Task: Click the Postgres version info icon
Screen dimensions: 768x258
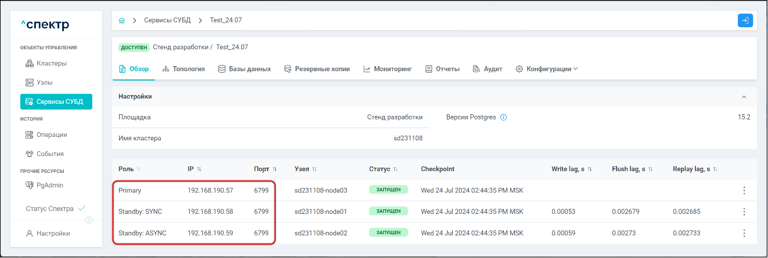Action: [503, 117]
